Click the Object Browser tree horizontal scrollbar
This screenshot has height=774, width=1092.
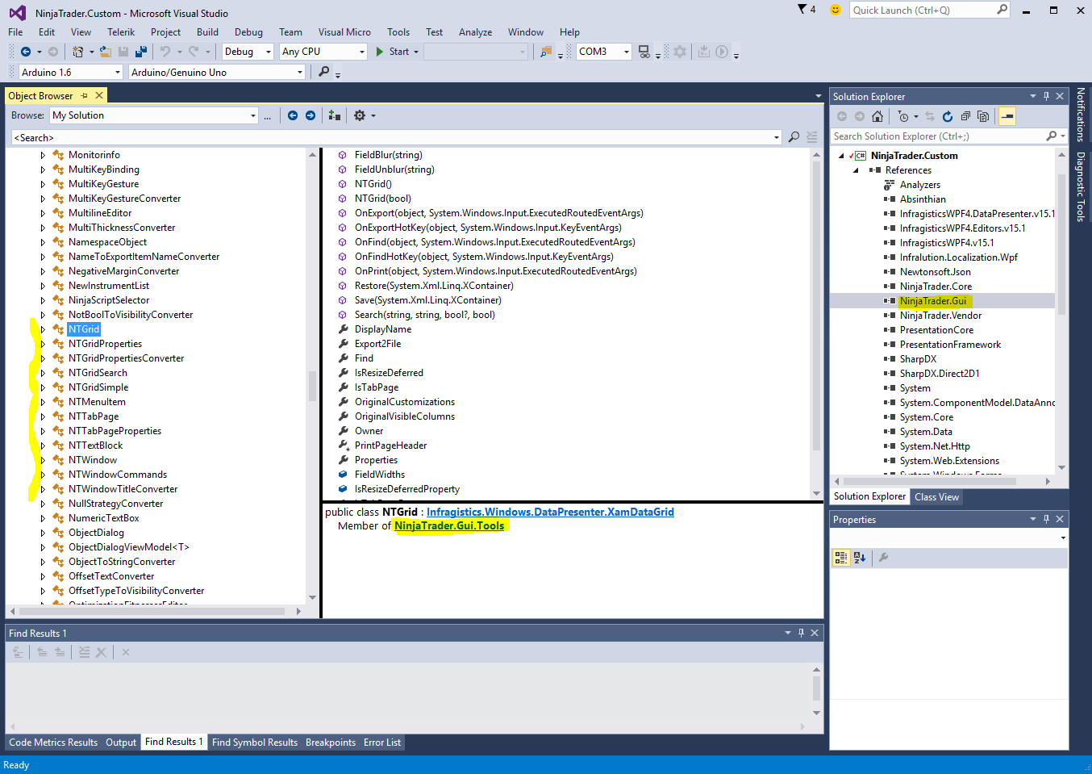tap(151, 611)
